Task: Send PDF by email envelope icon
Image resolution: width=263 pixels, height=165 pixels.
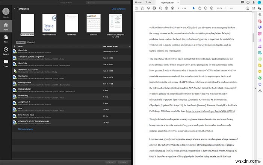Action: click(x=253, y=8)
